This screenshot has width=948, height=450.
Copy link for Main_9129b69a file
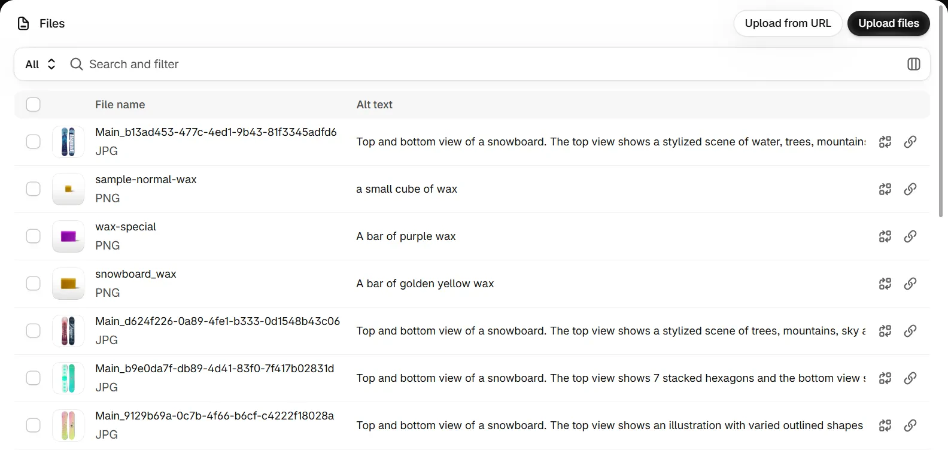tap(910, 425)
